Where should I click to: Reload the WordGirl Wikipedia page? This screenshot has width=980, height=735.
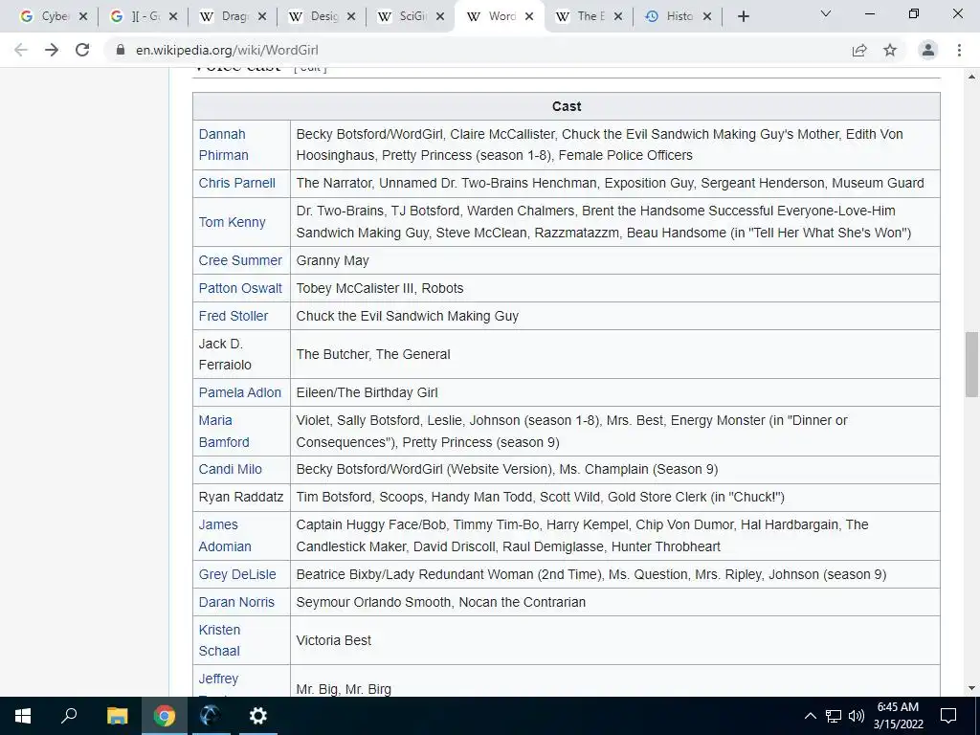pyautogui.click(x=82, y=50)
